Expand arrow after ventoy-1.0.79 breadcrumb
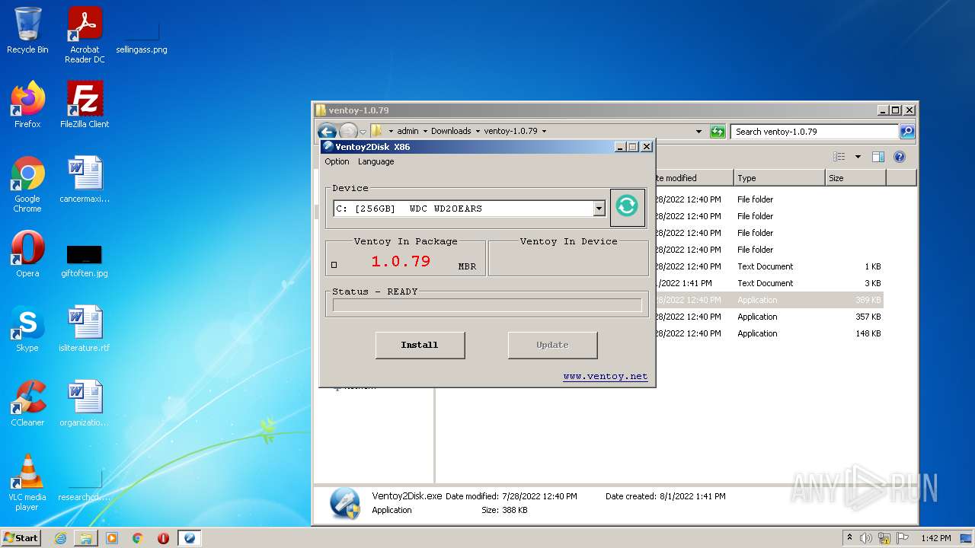Viewport: 975px width, 548px height. pos(544,131)
